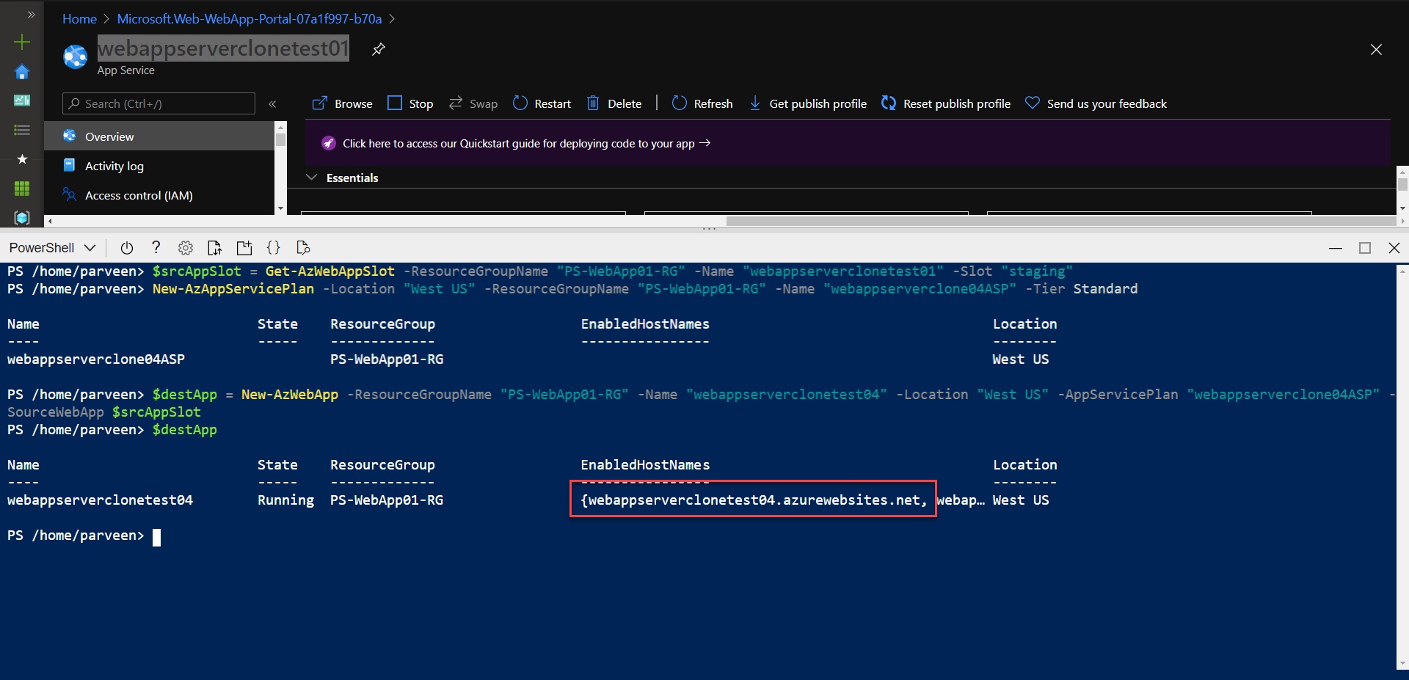Open Access control (IAM) menu item
The height and width of the screenshot is (680, 1409).
138,195
